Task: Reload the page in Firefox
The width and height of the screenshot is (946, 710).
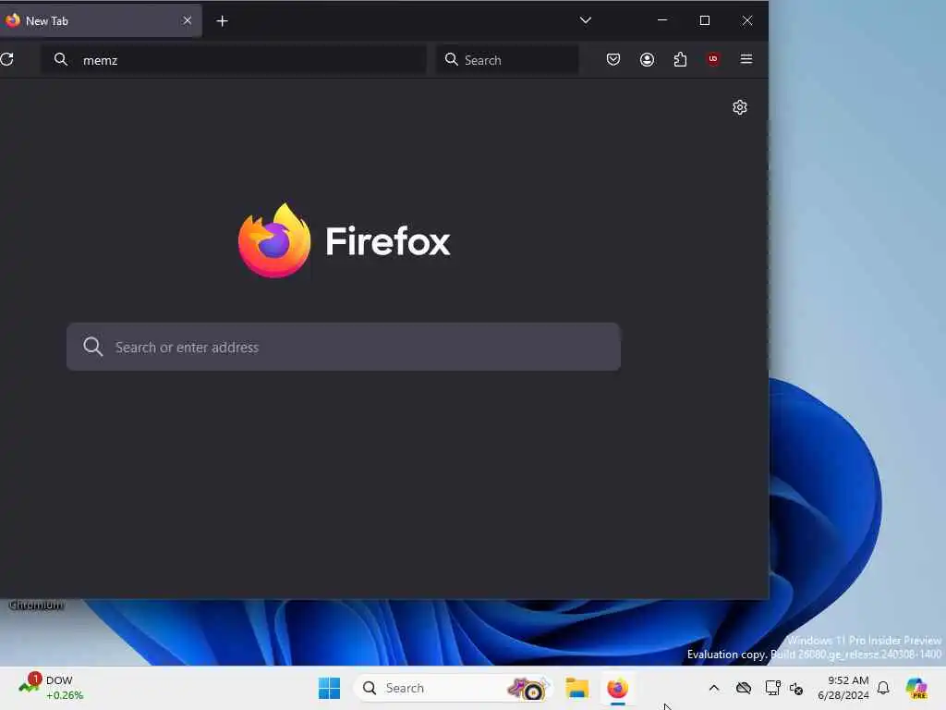Action: (7, 59)
